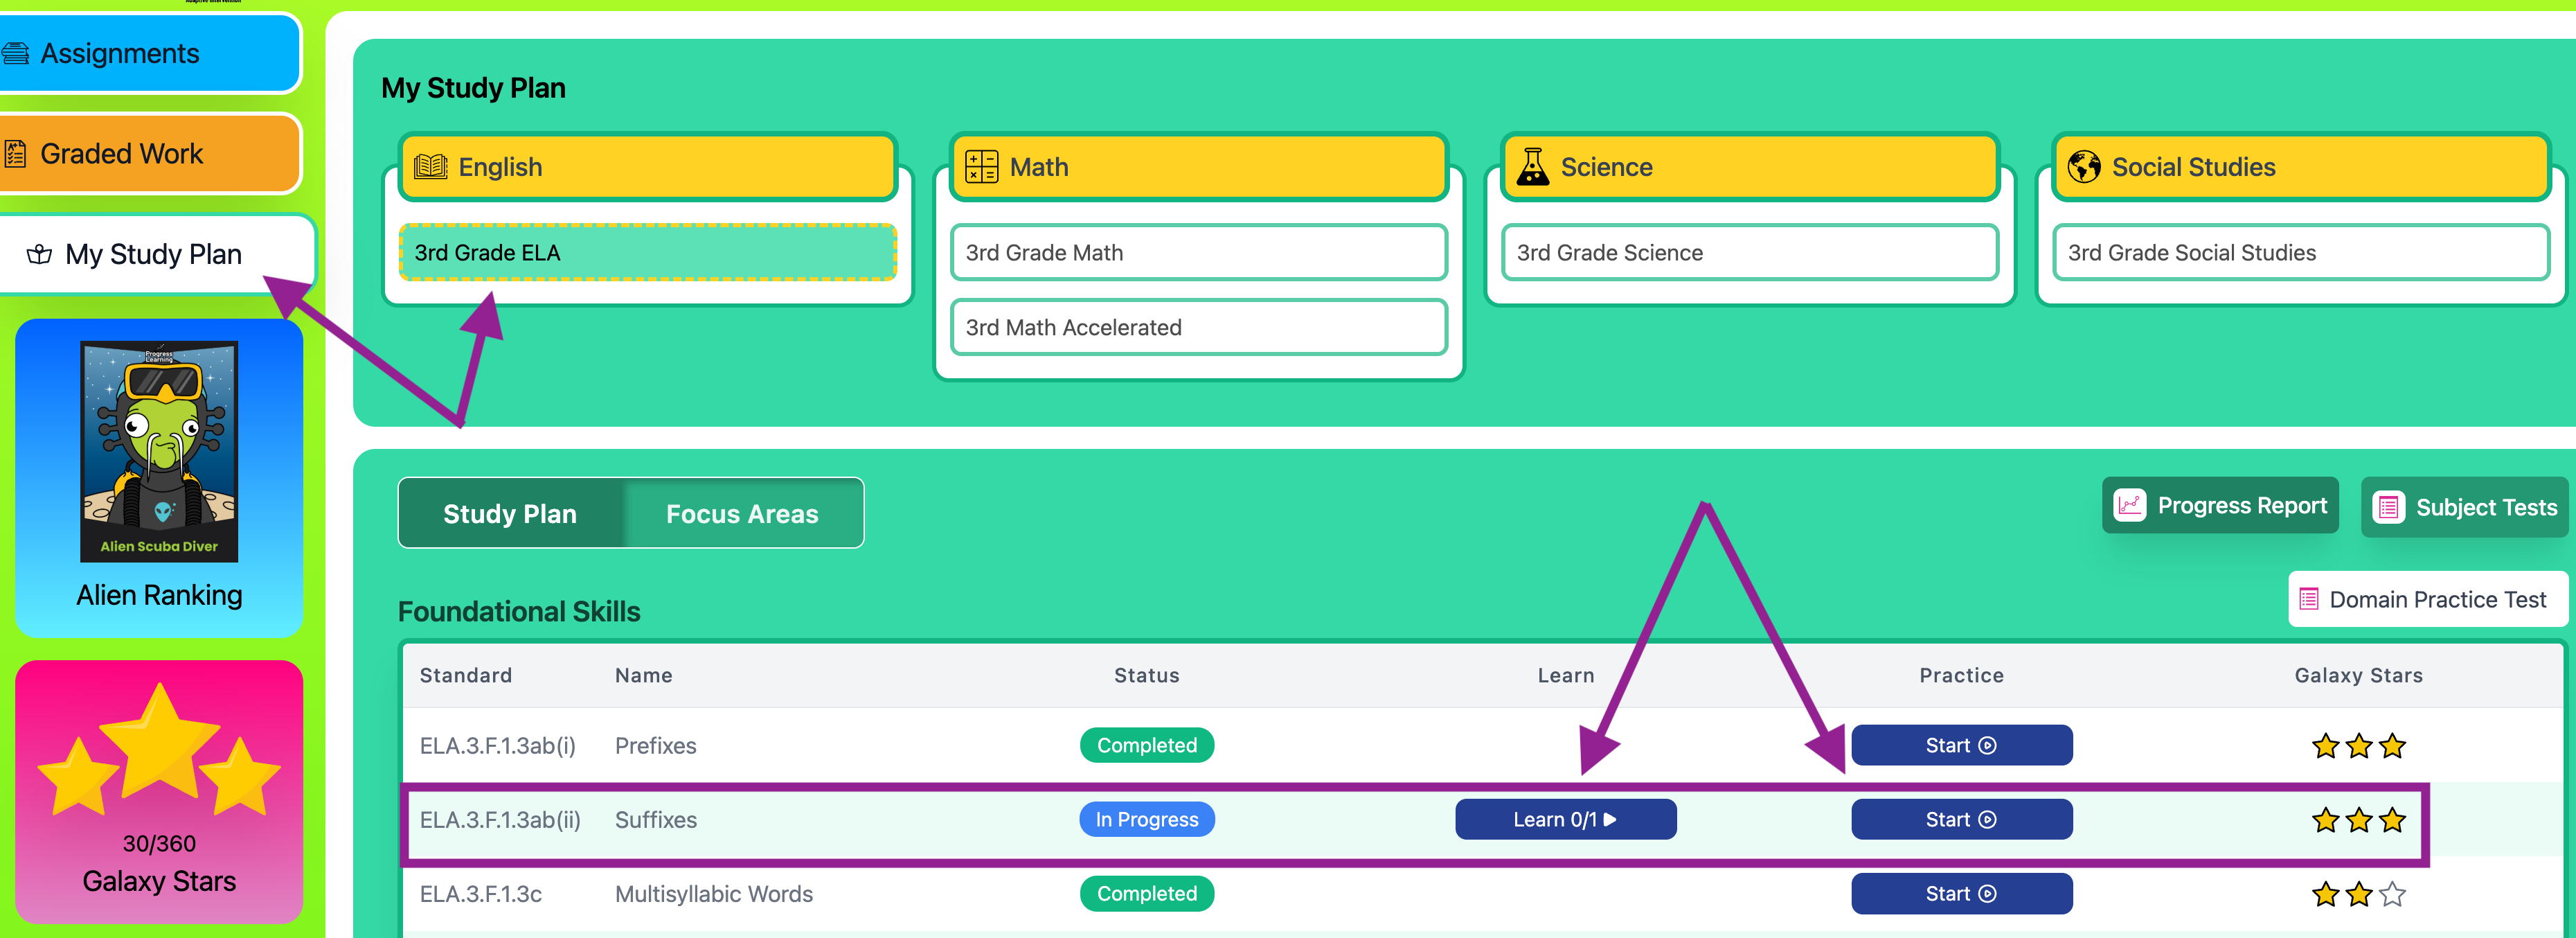Click the Graded Work clipboard icon
This screenshot has height=938, width=2576.
pos(15,154)
